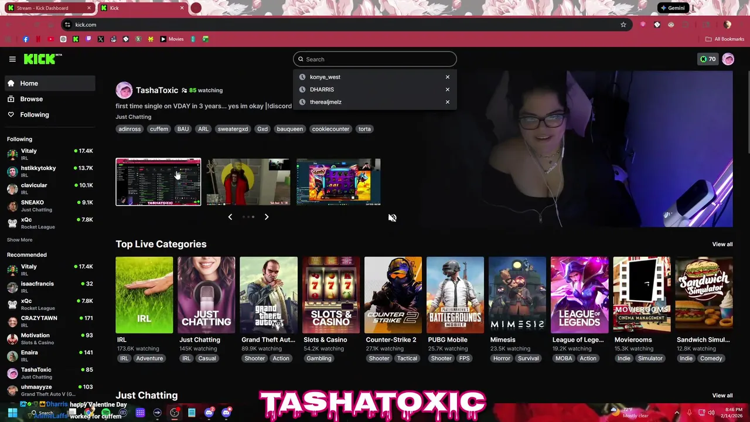This screenshot has height=422, width=750.
Task: Open Windows Start menu
Action: tap(12, 413)
